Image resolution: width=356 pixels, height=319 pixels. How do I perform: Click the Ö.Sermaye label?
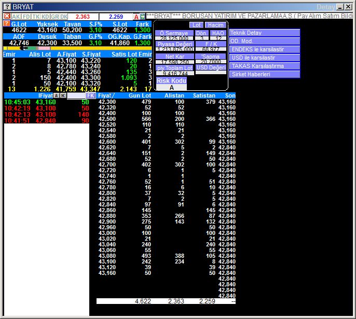click(174, 33)
